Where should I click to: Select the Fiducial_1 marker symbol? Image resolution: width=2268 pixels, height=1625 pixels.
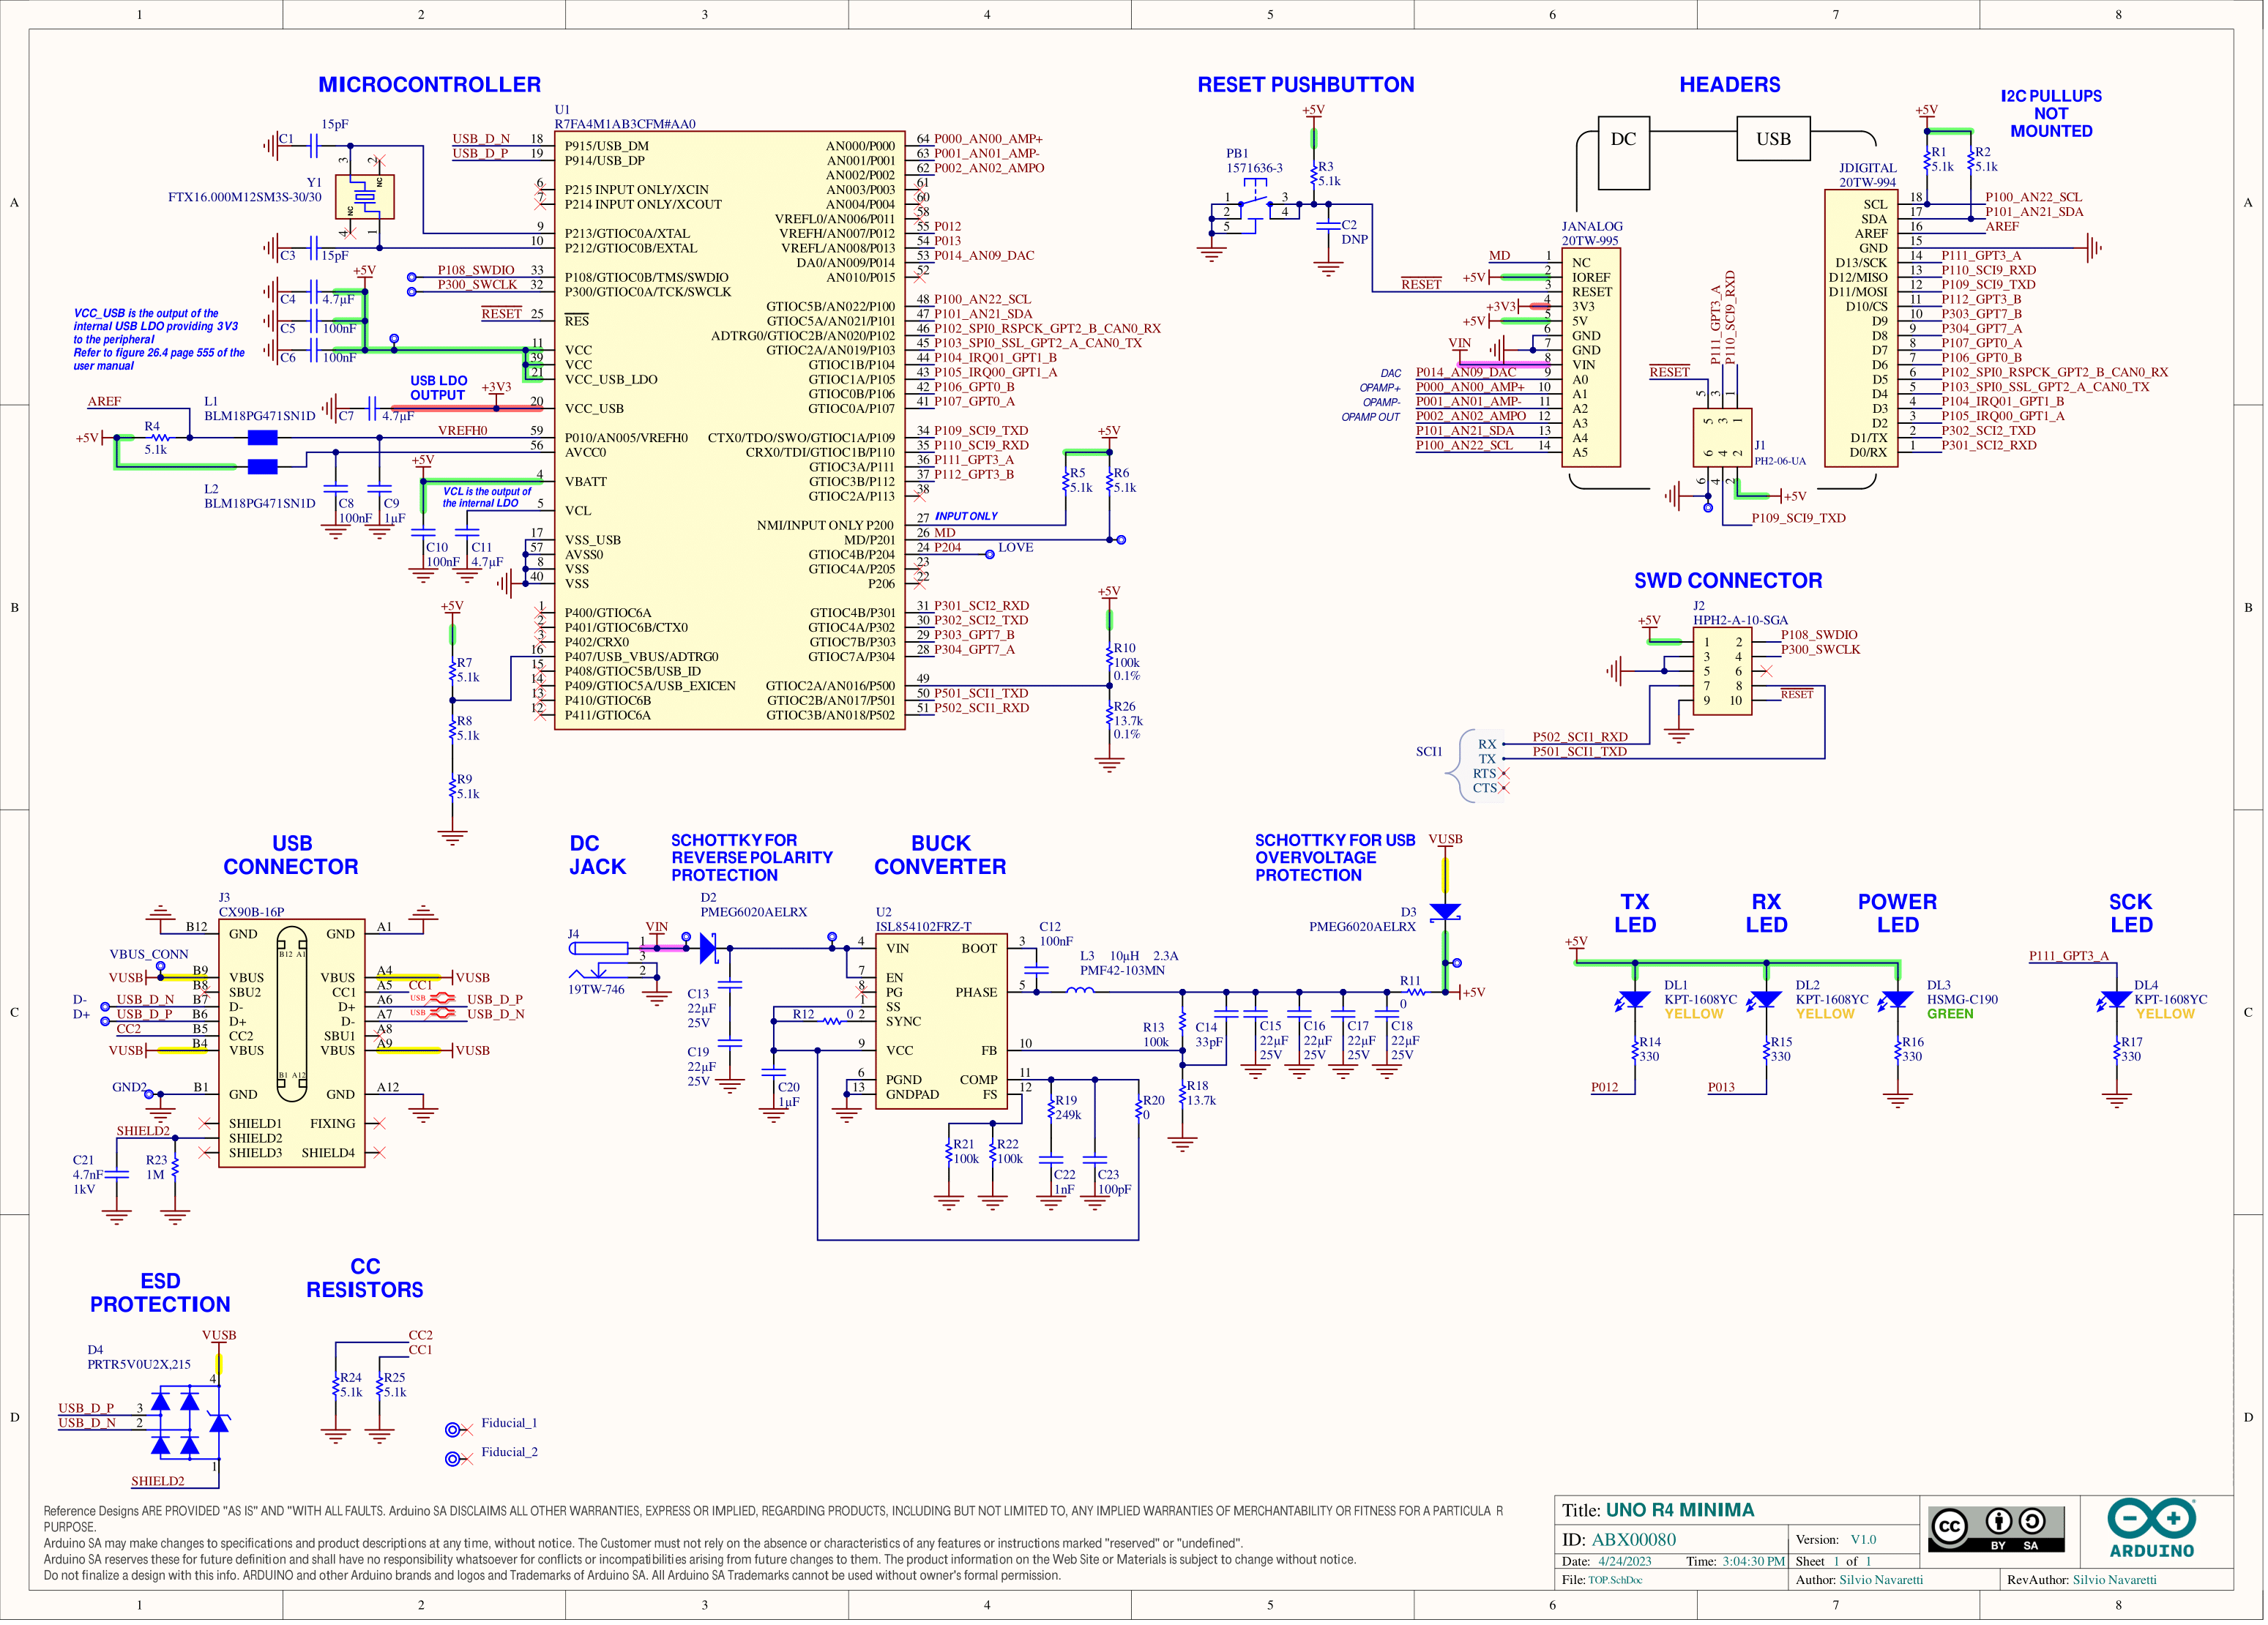[x=454, y=1430]
